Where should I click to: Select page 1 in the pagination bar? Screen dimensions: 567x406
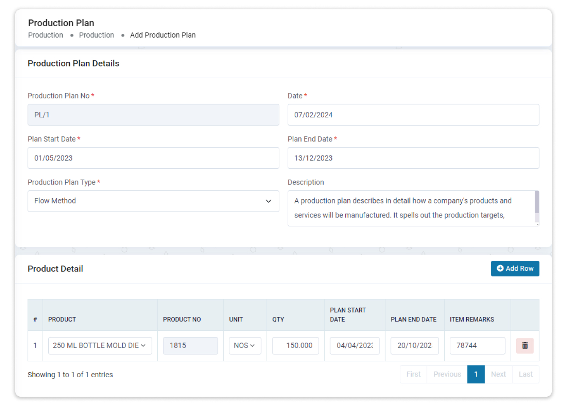pyautogui.click(x=476, y=374)
